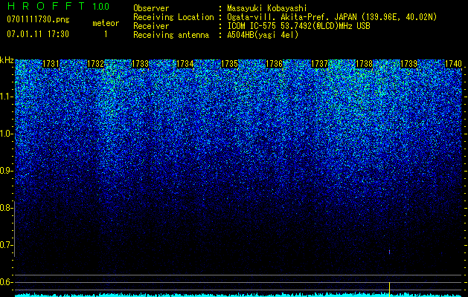The width and height of the screenshot is (468, 297).
Task: Click the Receiving antenna A504HB value
Action: click(263, 35)
